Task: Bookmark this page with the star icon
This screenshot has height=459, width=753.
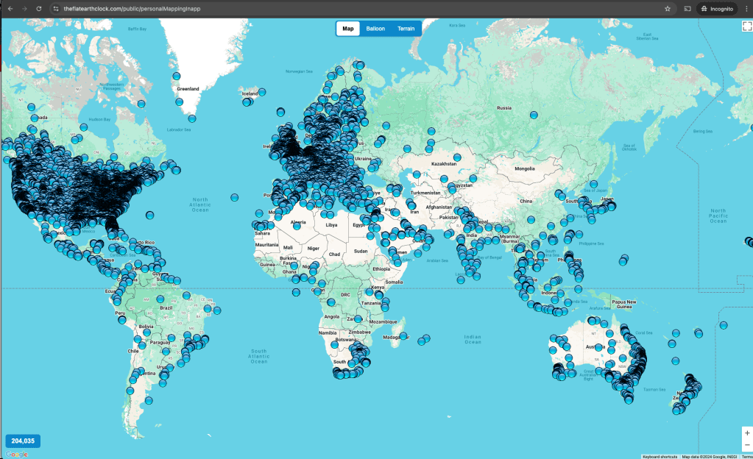Action: [x=667, y=9]
